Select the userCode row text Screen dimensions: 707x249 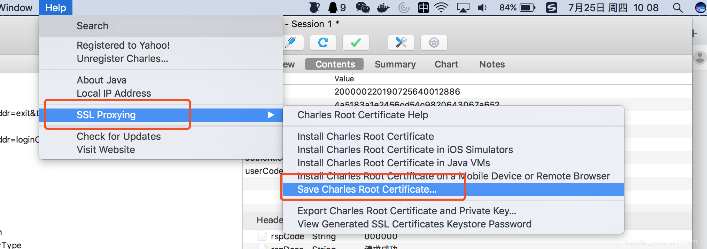pos(264,171)
